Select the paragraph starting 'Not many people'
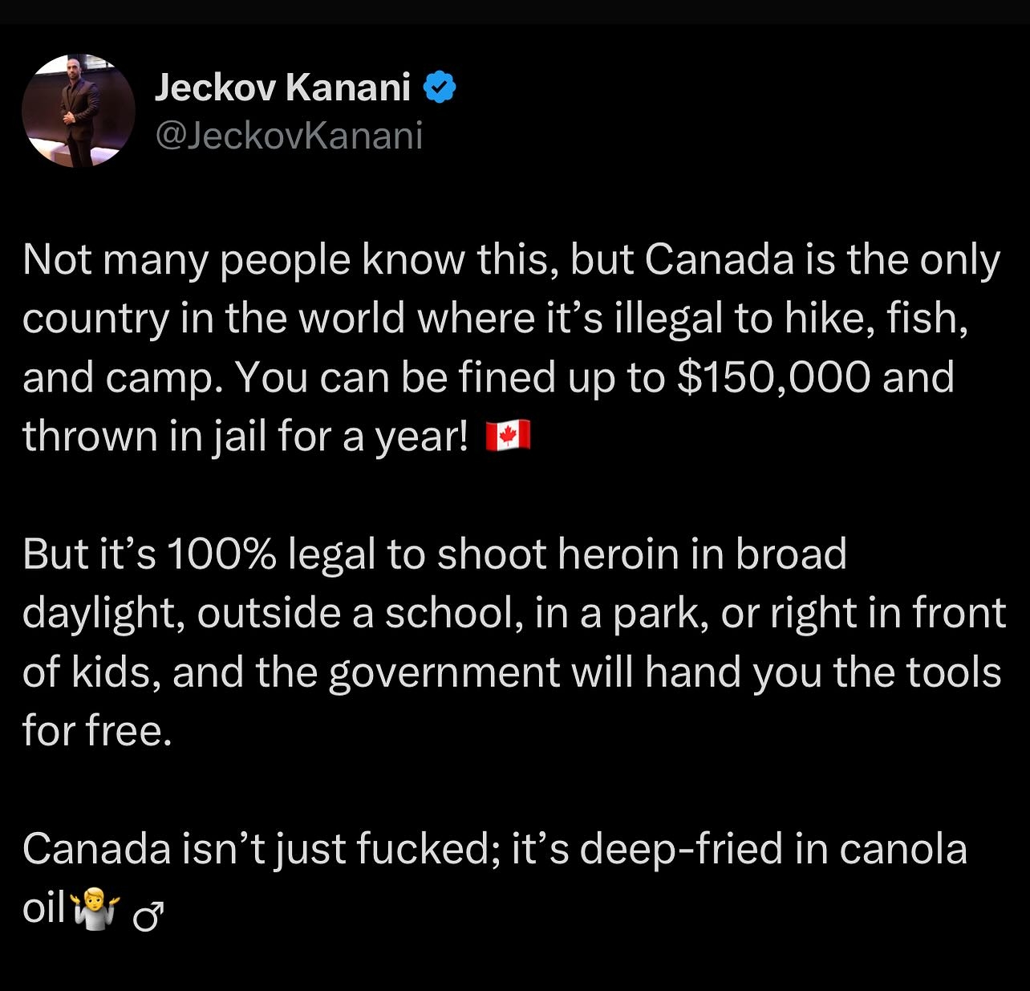 point(512,347)
